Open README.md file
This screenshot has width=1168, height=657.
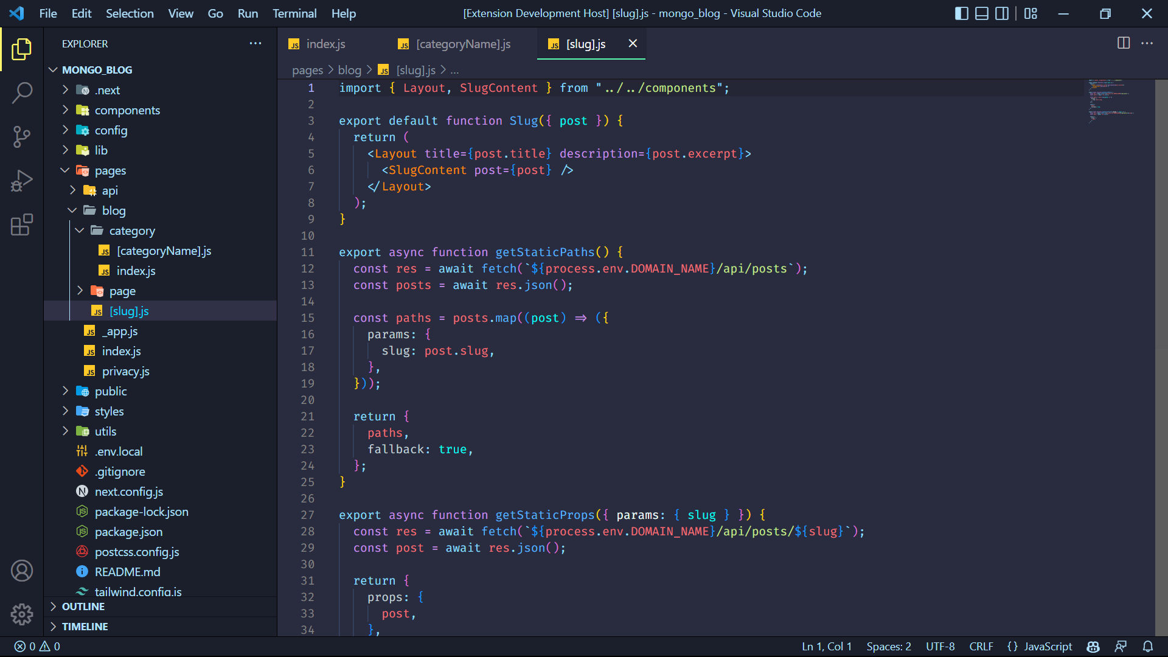click(x=160, y=572)
